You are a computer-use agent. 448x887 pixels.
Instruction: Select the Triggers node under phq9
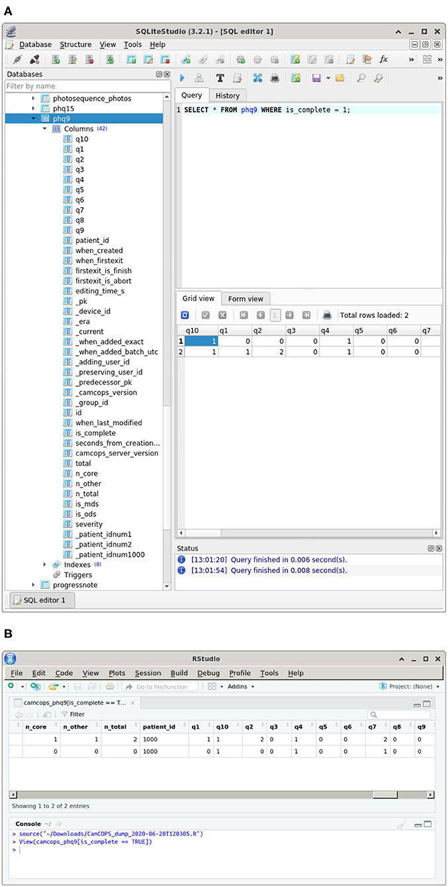[77, 575]
